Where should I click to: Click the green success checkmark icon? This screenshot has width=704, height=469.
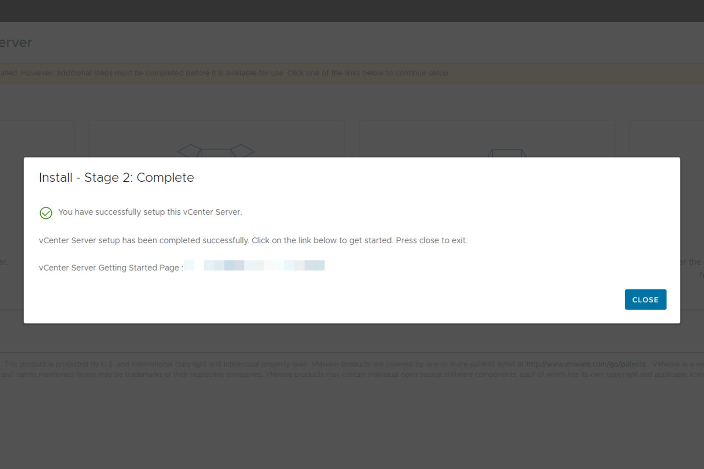click(x=46, y=213)
